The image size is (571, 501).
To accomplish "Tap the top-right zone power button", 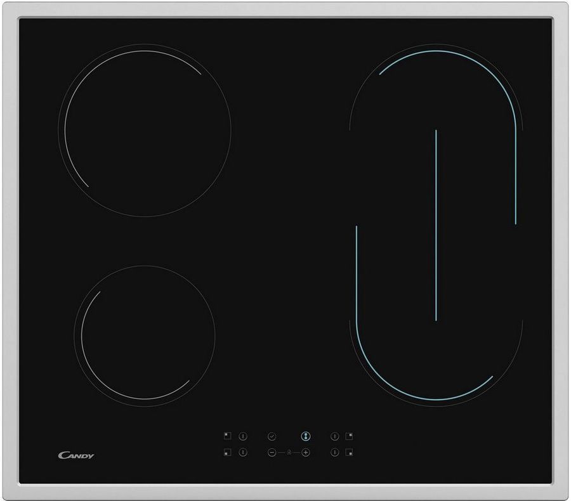I will (334, 436).
